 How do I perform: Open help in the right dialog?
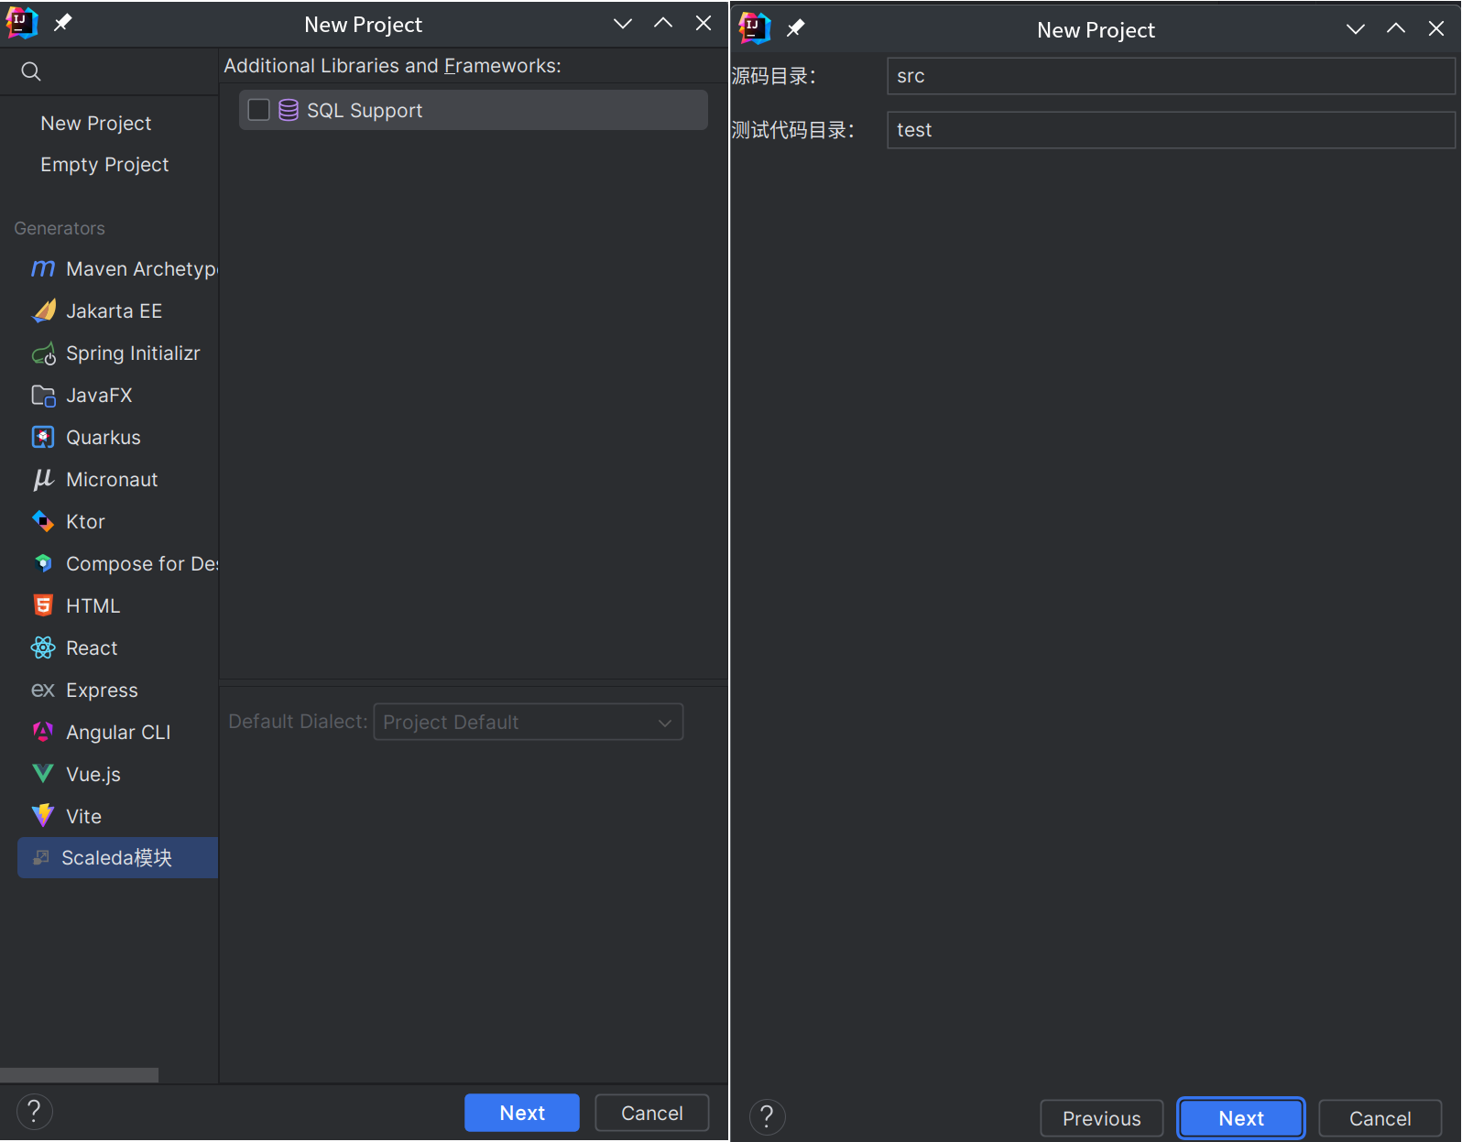coord(768,1117)
